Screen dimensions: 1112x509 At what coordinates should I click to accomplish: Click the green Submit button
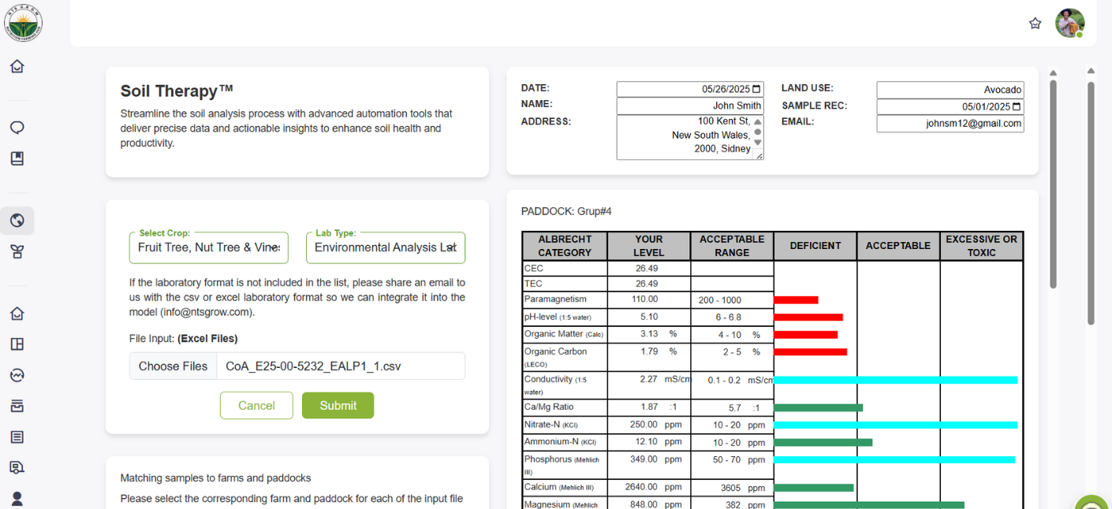tap(338, 406)
